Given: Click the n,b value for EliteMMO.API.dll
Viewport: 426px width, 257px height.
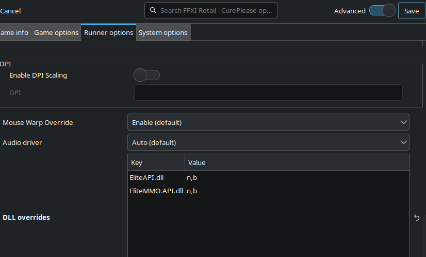Looking at the screenshot, I should [192, 191].
